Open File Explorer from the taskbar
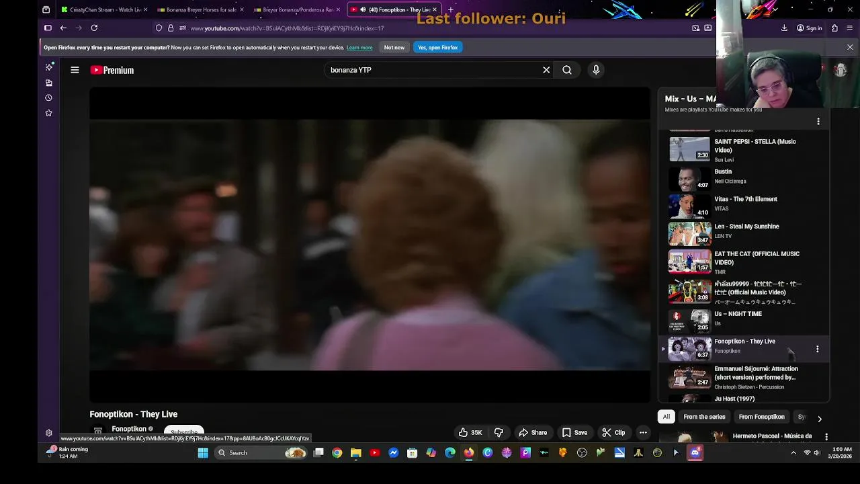Screen dimensions: 860x484 [356, 453]
